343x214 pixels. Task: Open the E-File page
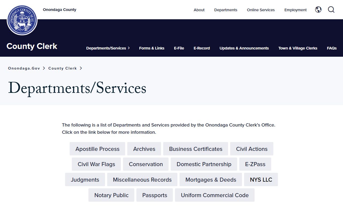(x=179, y=48)
